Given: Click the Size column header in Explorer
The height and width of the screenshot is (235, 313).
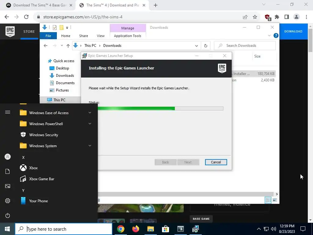Looking at the screenshot, I should point(257,56).
